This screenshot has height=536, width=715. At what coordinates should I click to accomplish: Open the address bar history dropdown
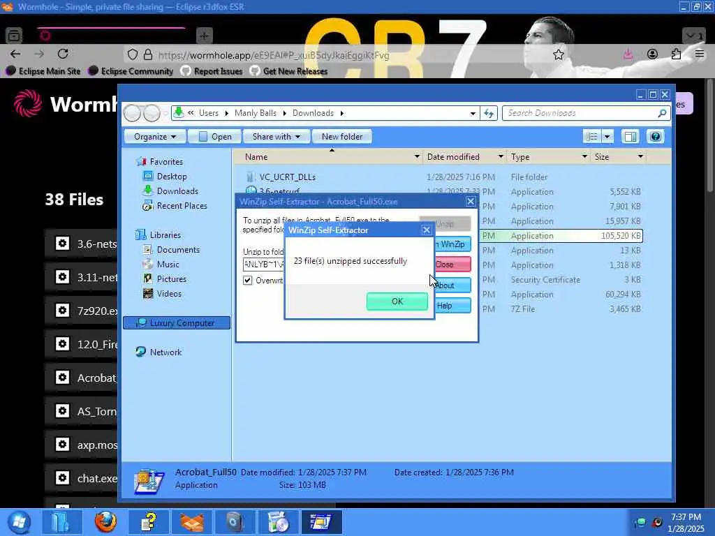point(473,114)
